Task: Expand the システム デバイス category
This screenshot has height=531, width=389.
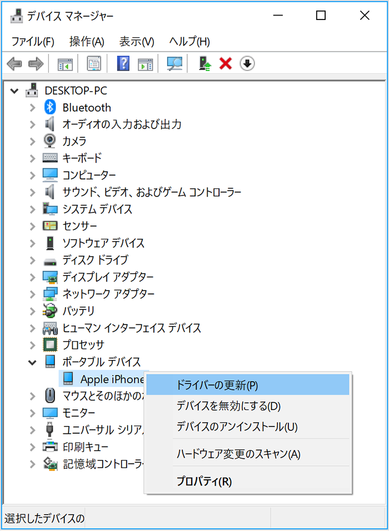Action: (x=33, y=209)
